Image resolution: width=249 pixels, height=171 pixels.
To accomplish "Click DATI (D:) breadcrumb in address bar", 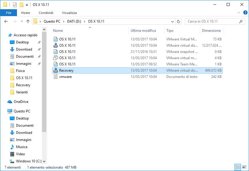I will coord(74,21).
